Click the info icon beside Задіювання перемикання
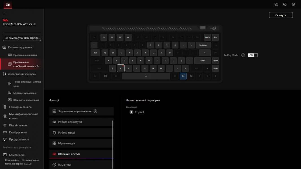Screen dimensions: 301x169 click(x=95, y=111)
